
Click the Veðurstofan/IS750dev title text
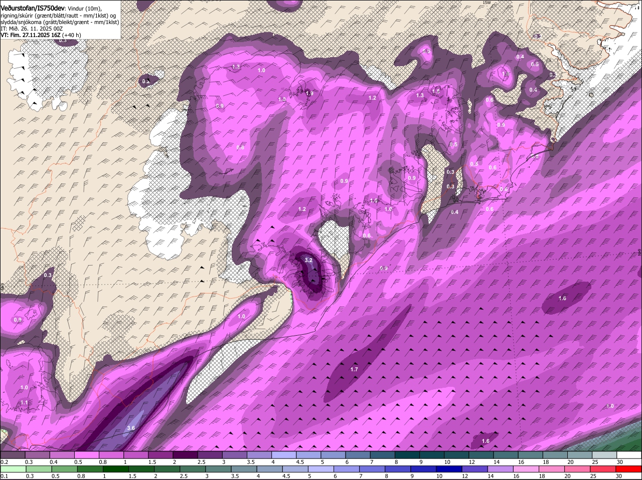click(x=32, y=8)
